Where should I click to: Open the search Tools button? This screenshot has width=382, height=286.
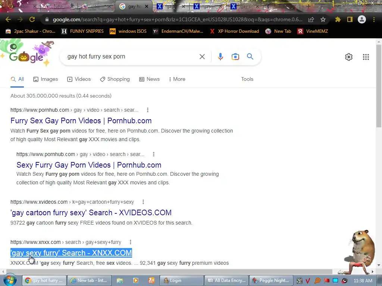click(x=247, y=79)
